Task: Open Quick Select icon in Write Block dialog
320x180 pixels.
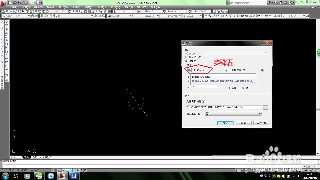Action: pos(263,70)
